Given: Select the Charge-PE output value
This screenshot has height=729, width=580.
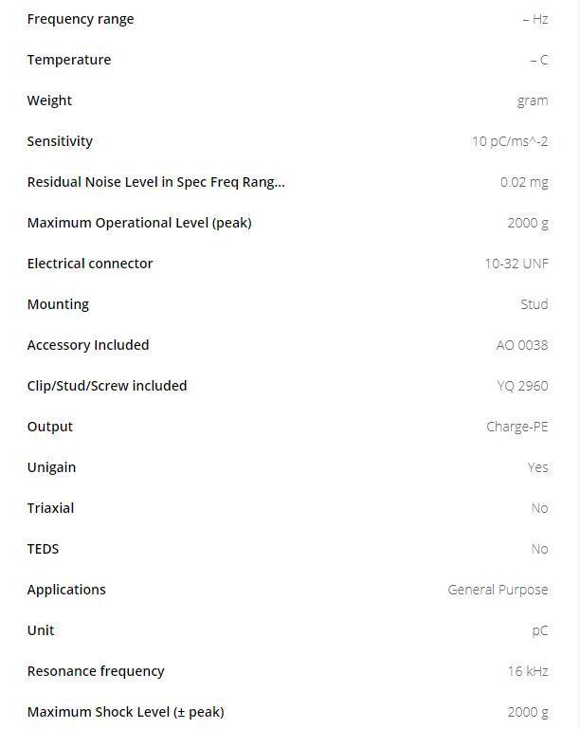Looking at the screenshot, I should pos(517,427).
